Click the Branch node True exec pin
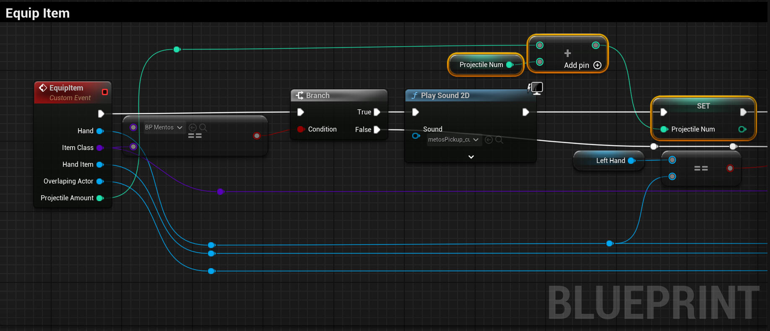770x331 pixels. tap(377, 112)
